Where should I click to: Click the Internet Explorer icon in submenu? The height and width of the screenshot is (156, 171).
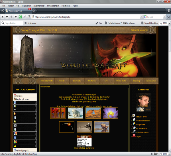(x=15, y=118)
